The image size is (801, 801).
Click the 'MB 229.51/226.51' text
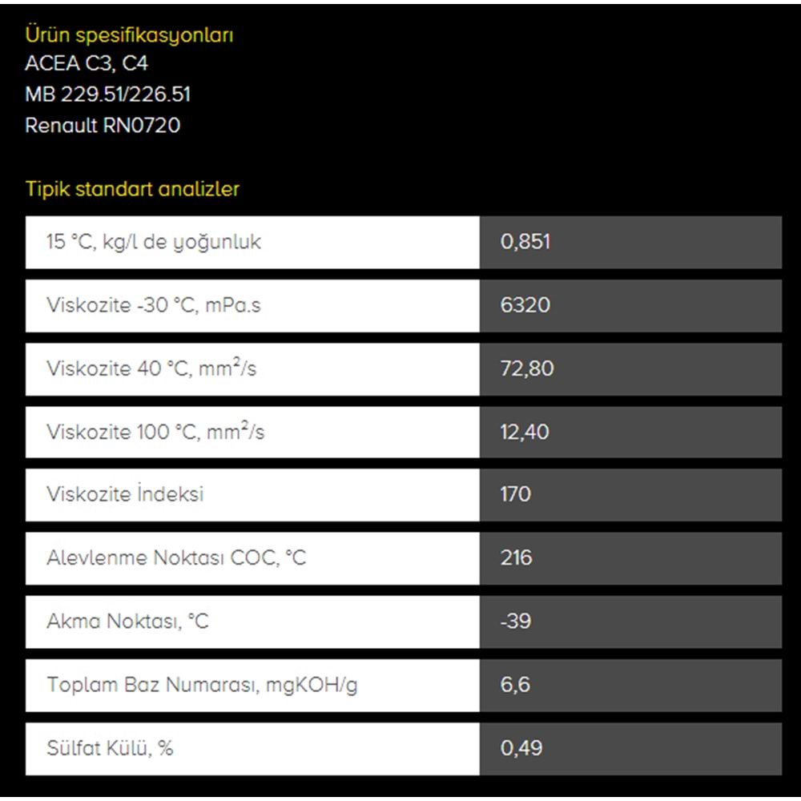pos(108,94)
